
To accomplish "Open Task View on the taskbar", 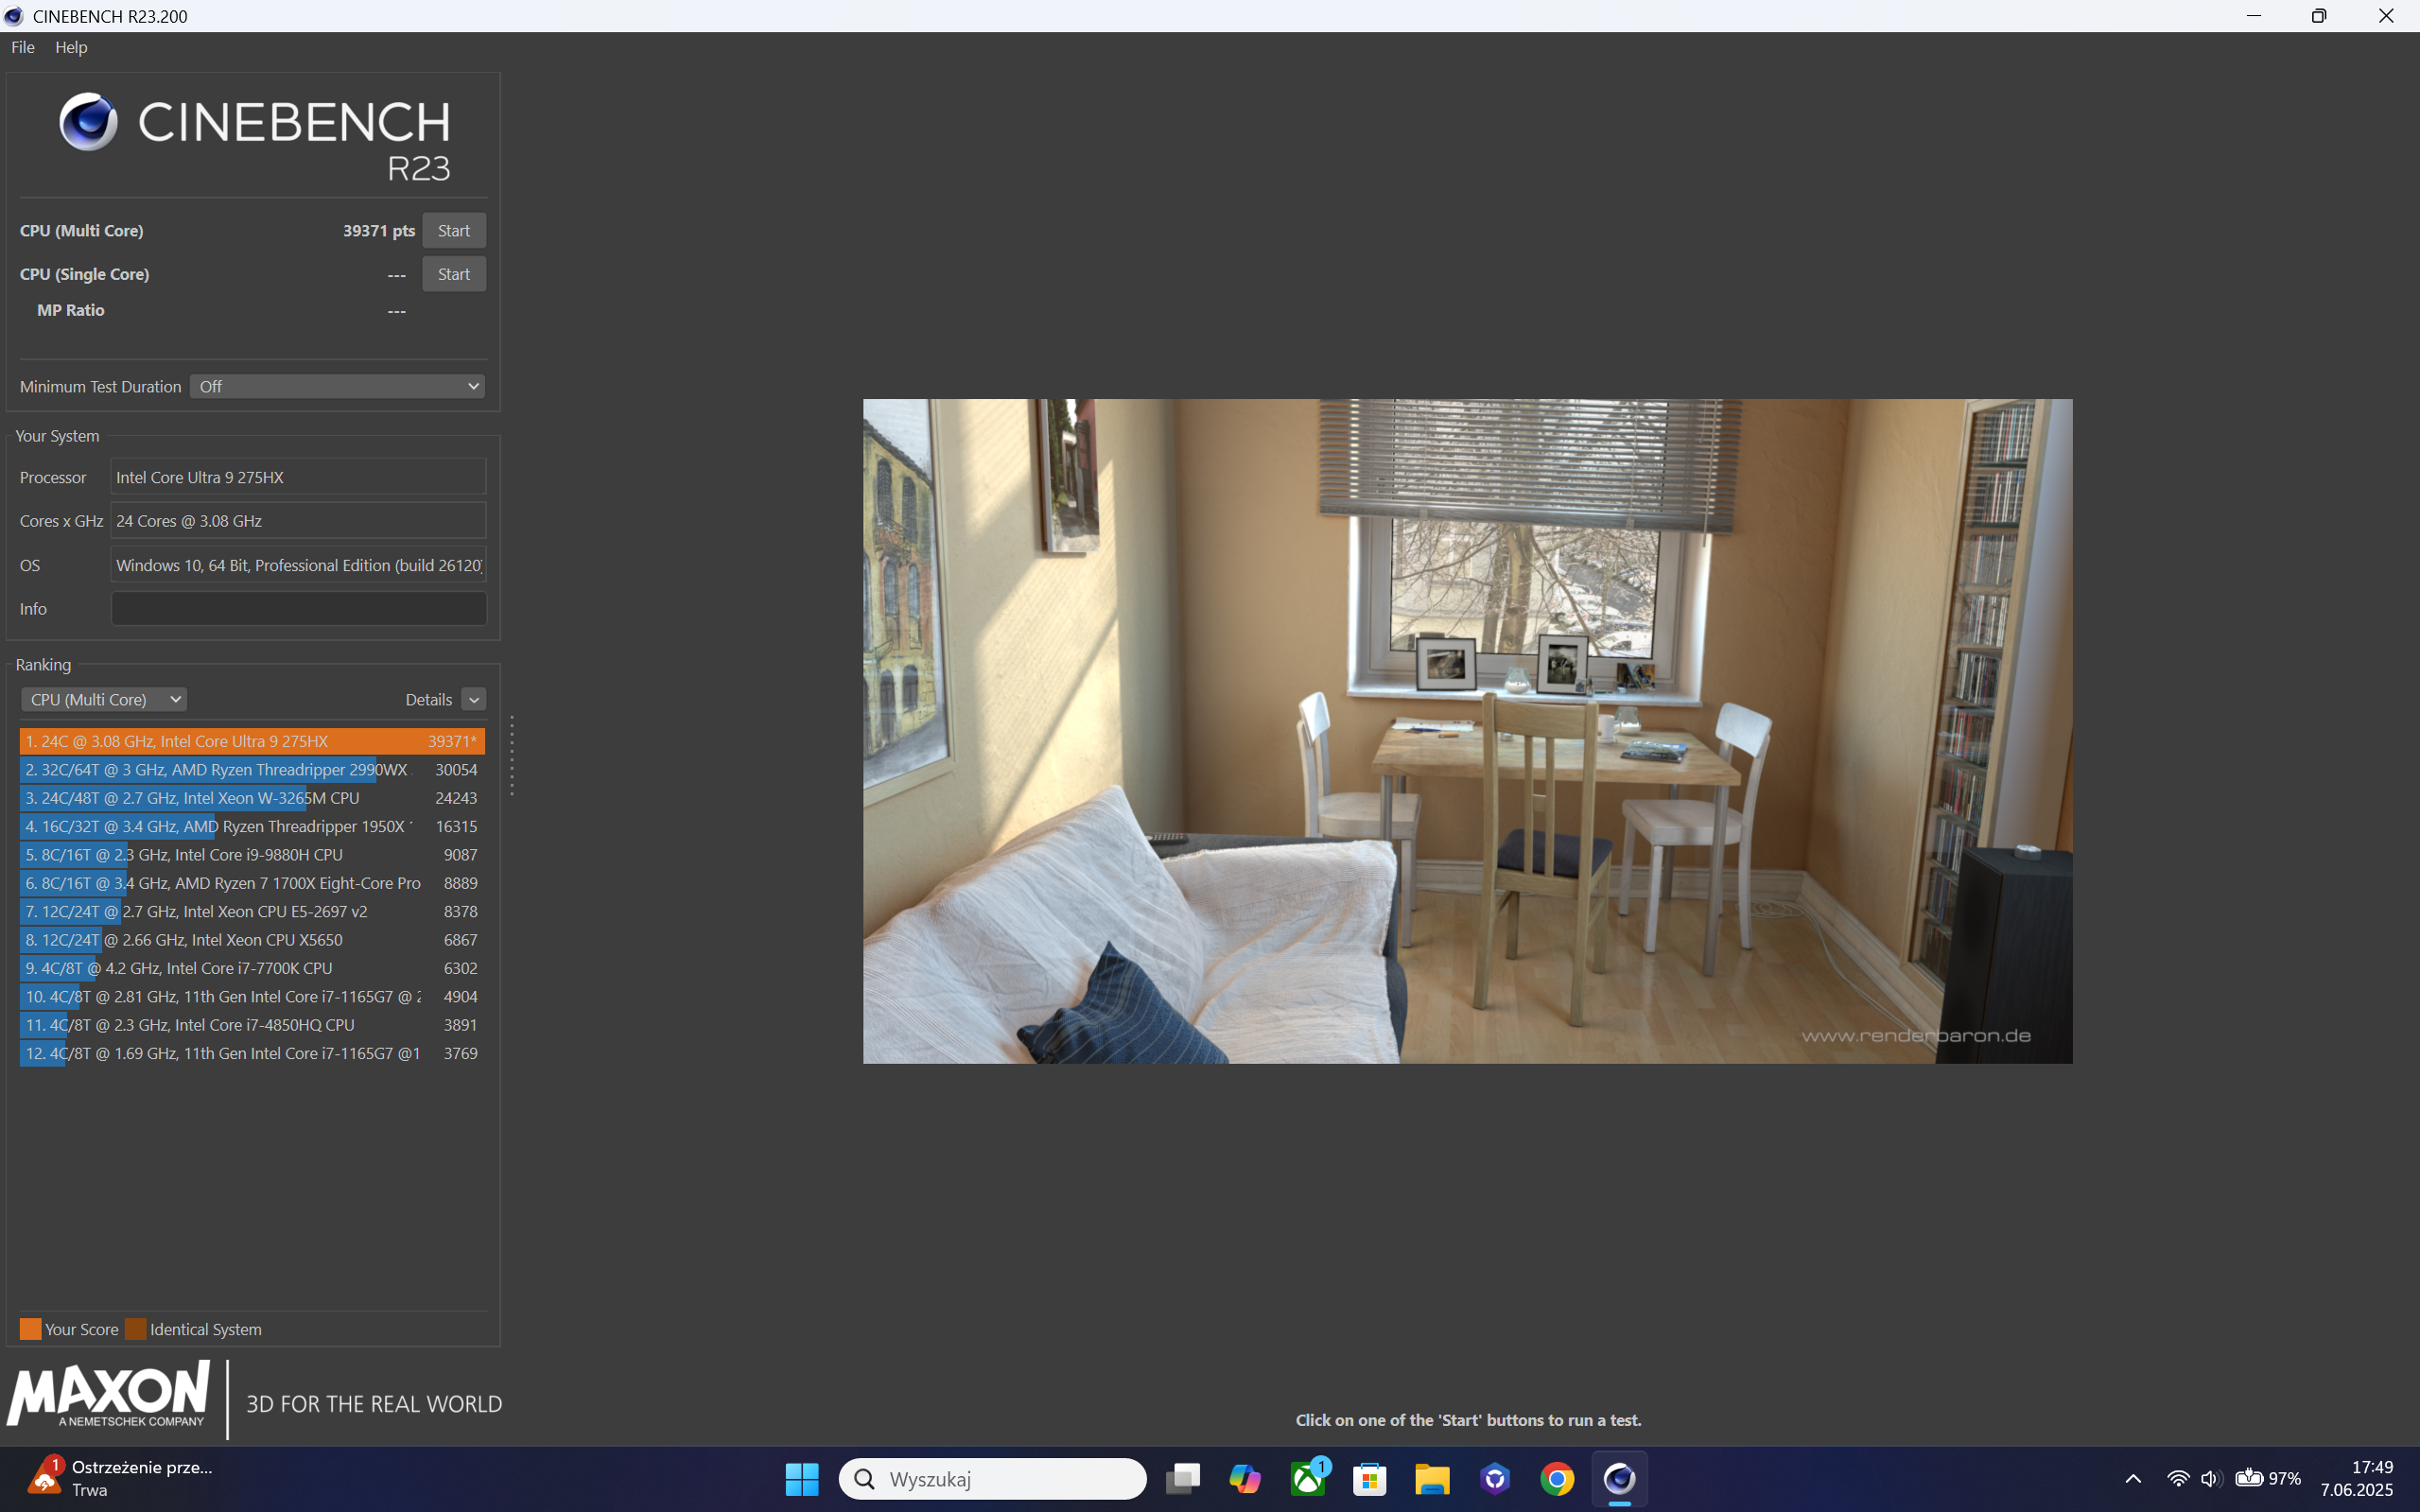I will 1183,1478.
